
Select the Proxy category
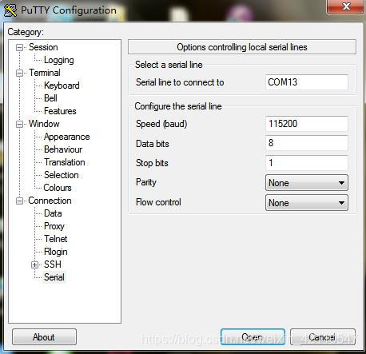point(54,226)
